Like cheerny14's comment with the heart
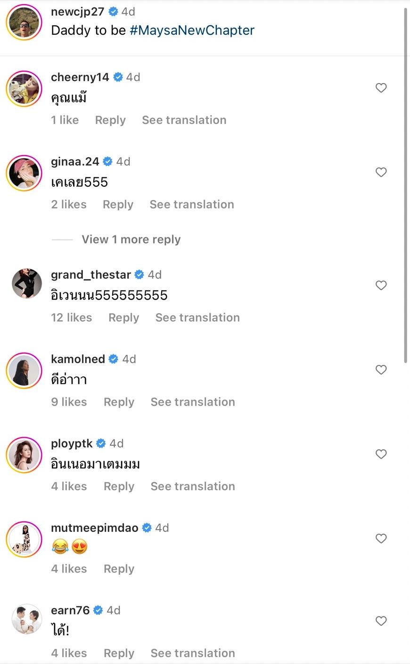 click(381, 88)
